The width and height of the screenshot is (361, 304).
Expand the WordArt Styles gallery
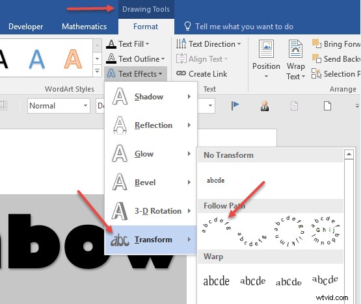coord(97,71)
